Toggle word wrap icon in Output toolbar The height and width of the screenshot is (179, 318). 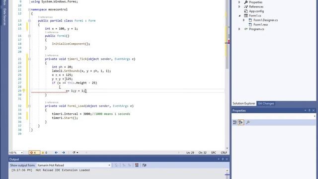click(x=144, y=165)
